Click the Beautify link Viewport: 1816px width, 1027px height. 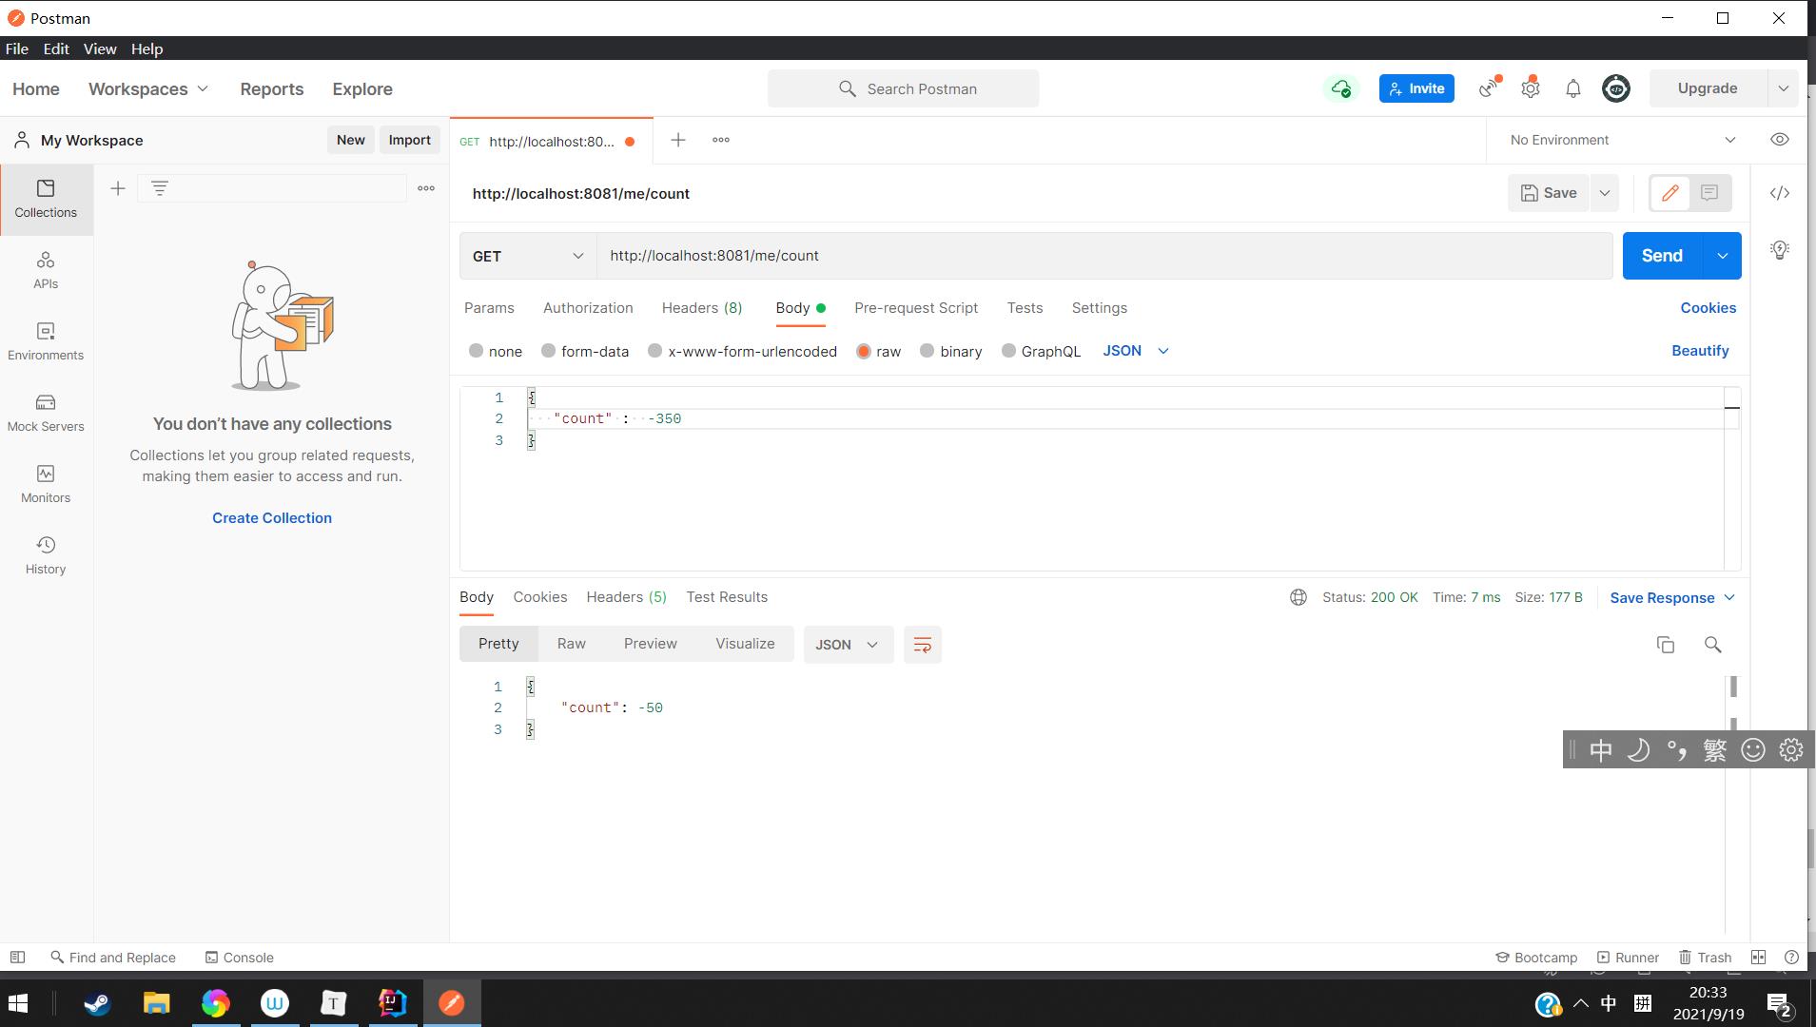tap(1700, 351)
